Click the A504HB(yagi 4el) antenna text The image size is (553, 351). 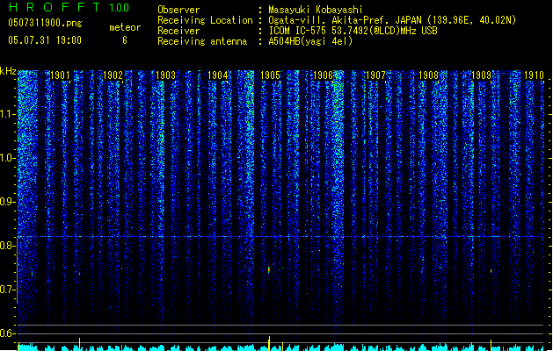point(310,41)
